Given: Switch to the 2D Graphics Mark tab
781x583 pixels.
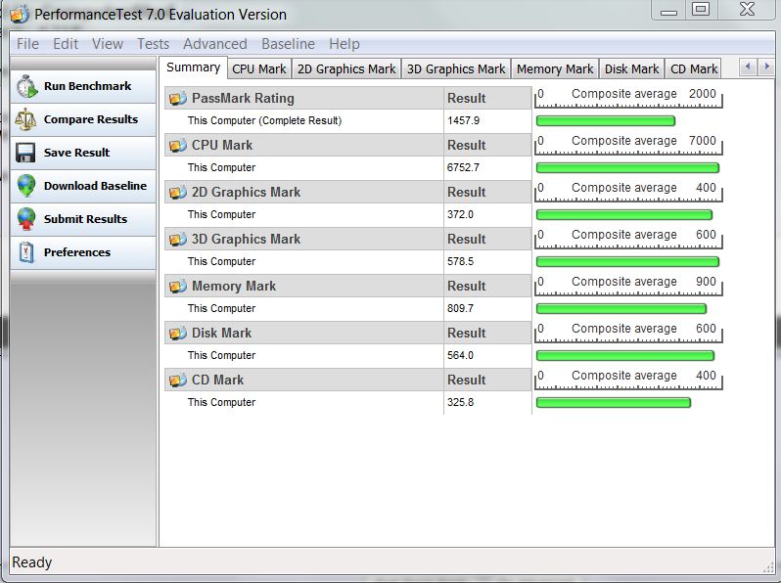Looking at the screenshot, I should (346, 68).
